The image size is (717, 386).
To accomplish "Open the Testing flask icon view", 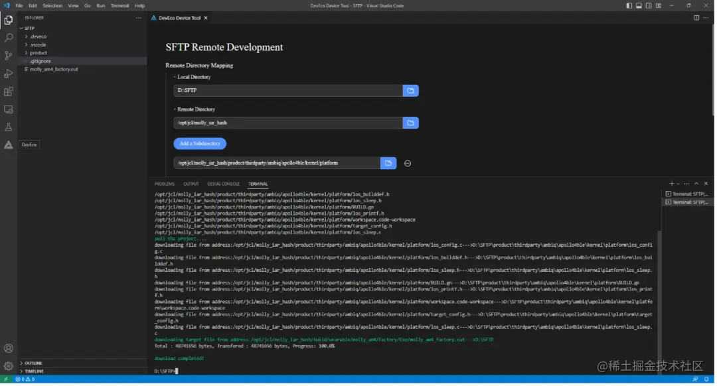I will 8,127.
